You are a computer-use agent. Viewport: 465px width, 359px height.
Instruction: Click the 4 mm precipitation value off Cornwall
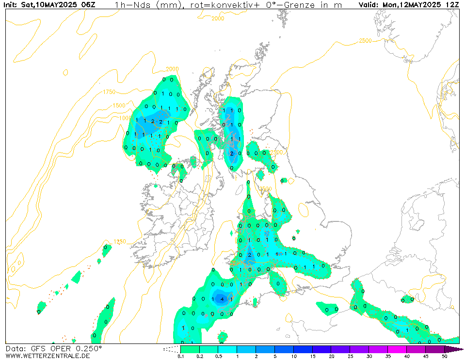222,299
